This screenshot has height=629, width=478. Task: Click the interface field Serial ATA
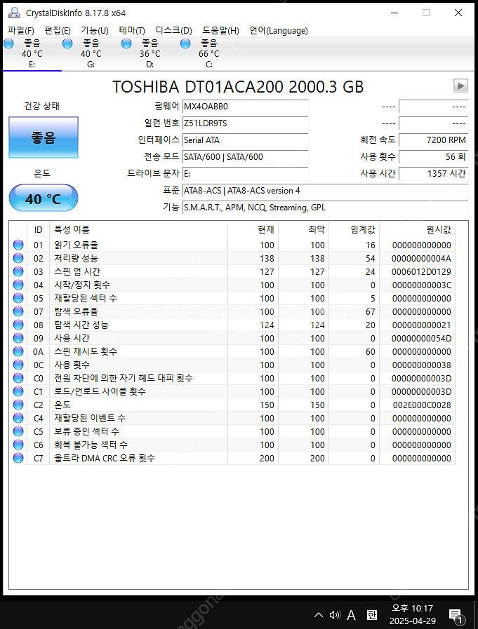tap(246, 140)
